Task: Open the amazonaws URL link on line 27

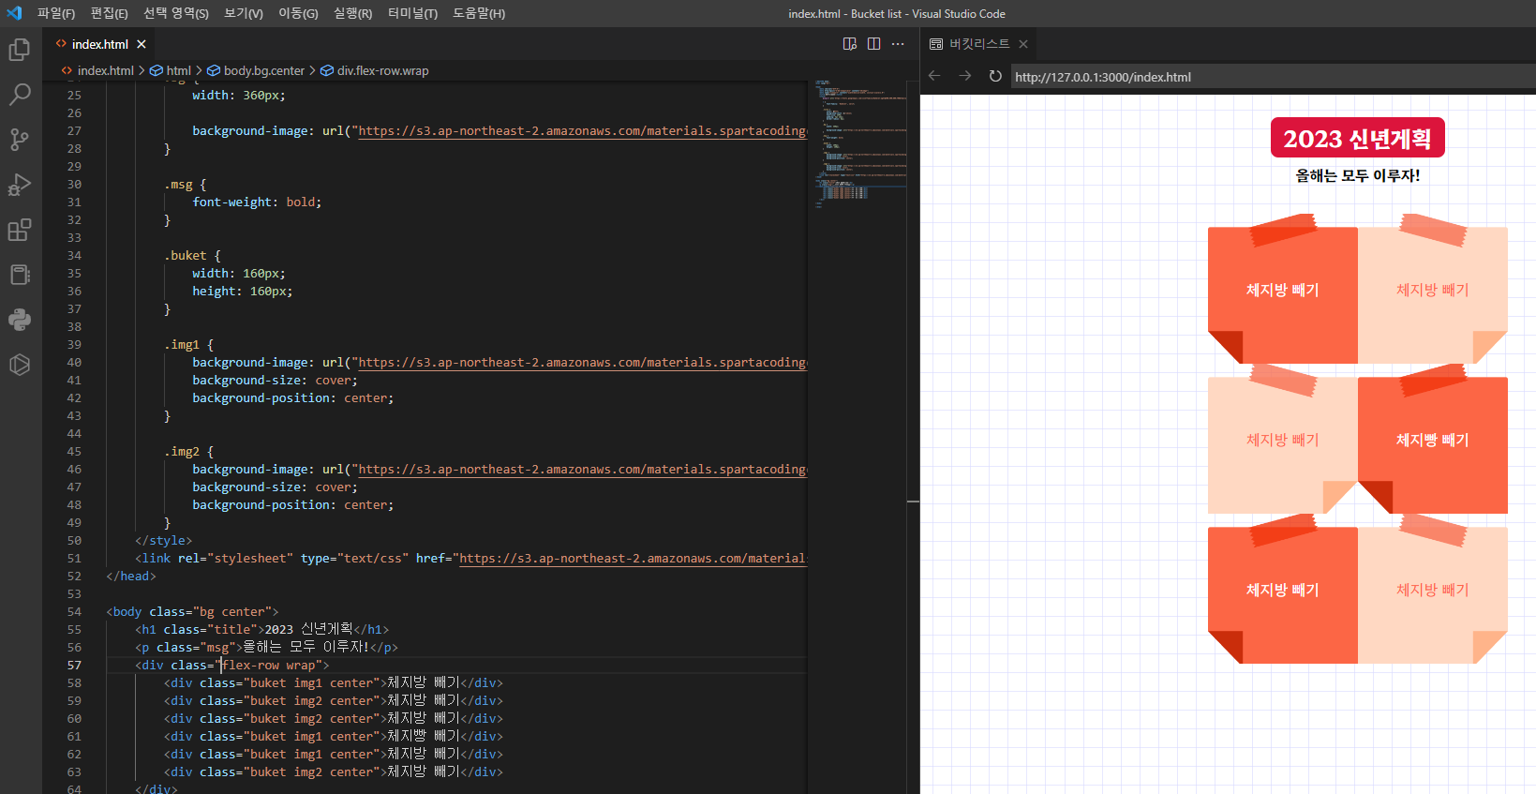Action: (x=582, y=131)
